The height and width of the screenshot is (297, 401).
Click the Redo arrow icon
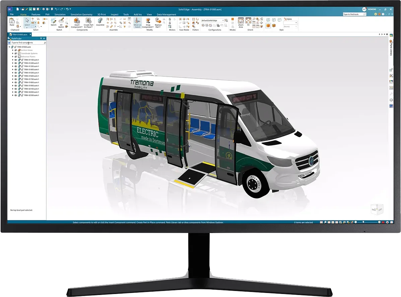[x=62, y=9]
